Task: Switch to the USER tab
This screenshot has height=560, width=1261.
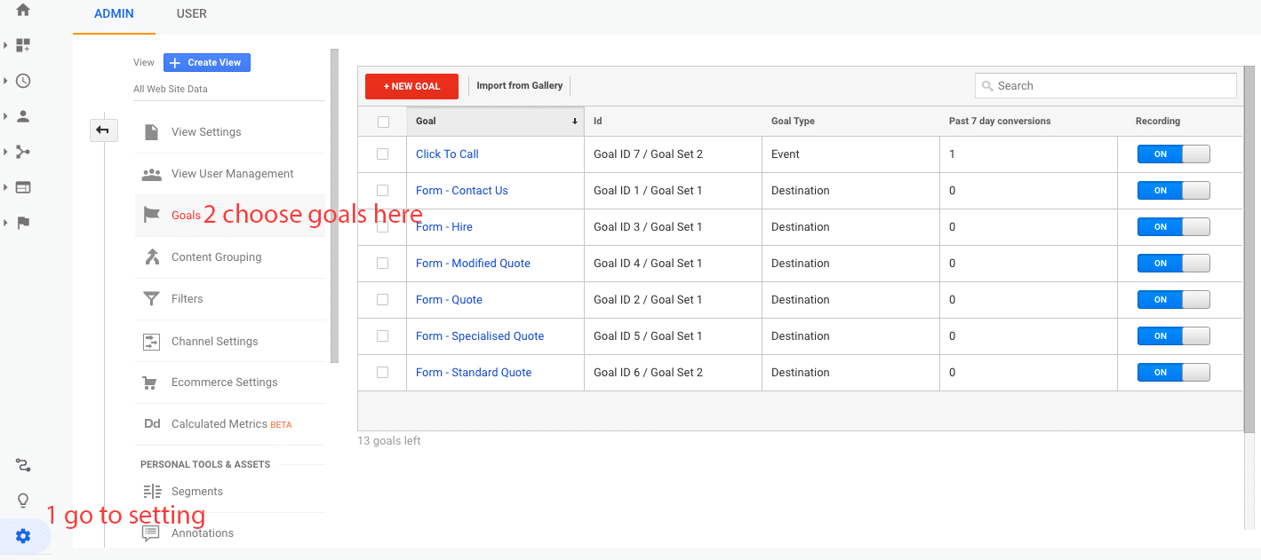Action: point(191,14)
